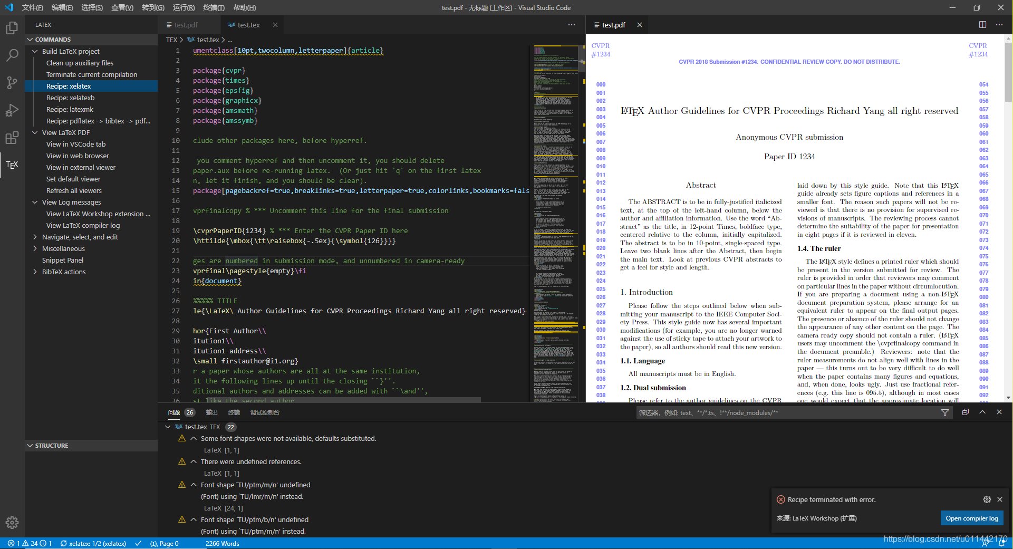Viewport: 1013px width, 549px height.
Task: Open Source Control view
Action: click(x=12, y=83)
